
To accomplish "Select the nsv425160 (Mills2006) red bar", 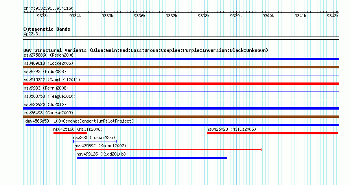I will tap(70, 133).
